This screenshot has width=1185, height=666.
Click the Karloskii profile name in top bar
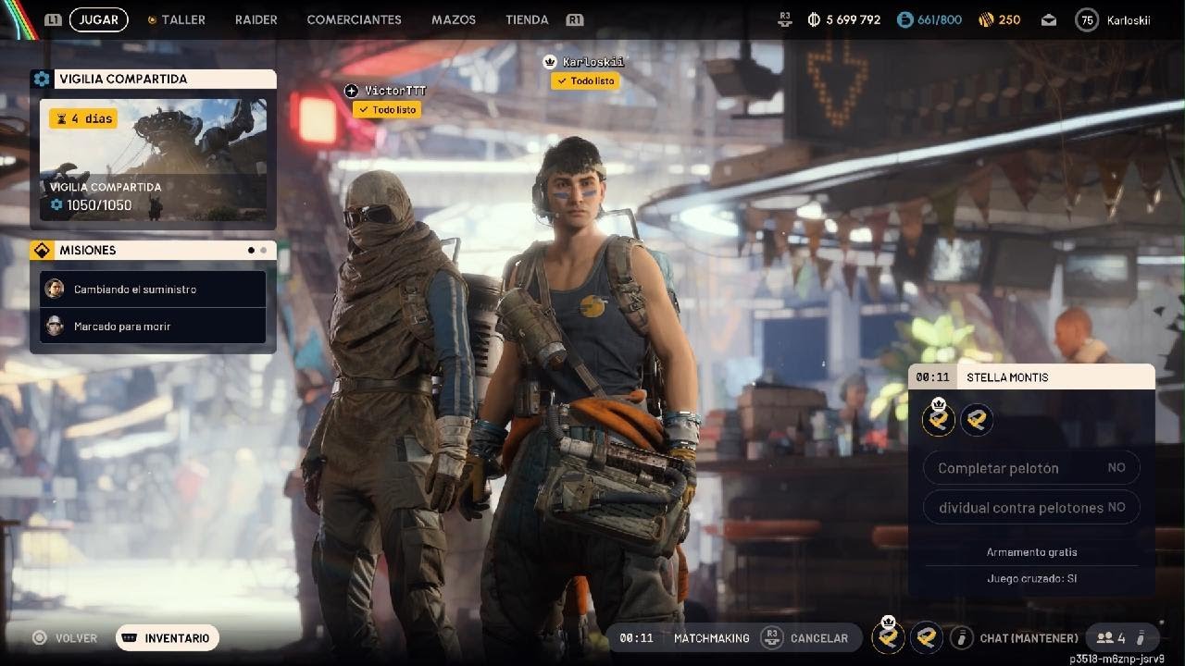[1129, 19]
